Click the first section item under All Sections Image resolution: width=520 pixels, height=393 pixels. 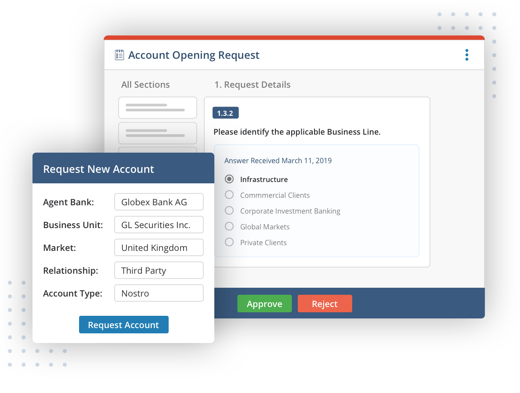tap(157, 107)
